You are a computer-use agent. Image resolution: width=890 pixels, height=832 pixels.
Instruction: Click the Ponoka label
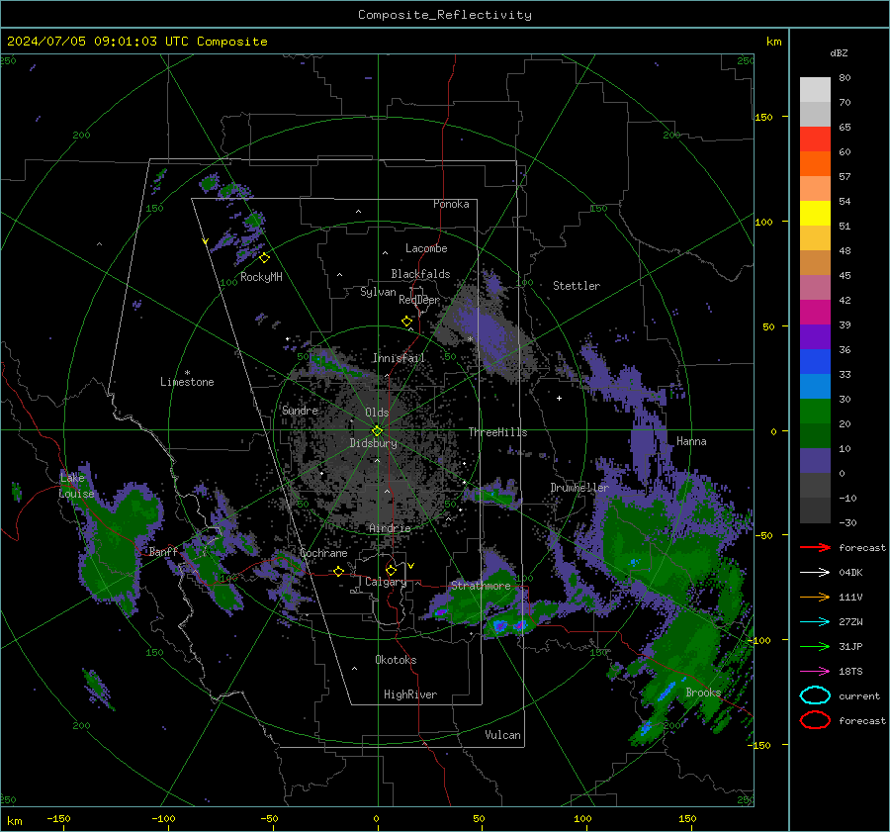[x=451, y=204]
